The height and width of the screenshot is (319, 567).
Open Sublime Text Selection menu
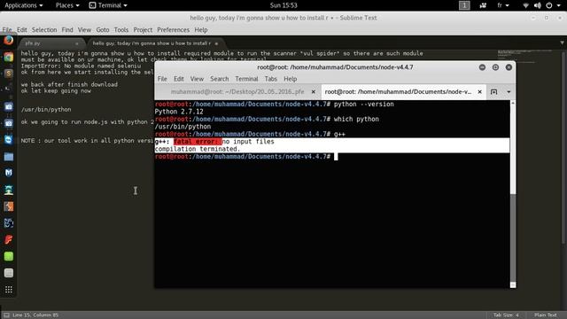click(x=44, y=29)
